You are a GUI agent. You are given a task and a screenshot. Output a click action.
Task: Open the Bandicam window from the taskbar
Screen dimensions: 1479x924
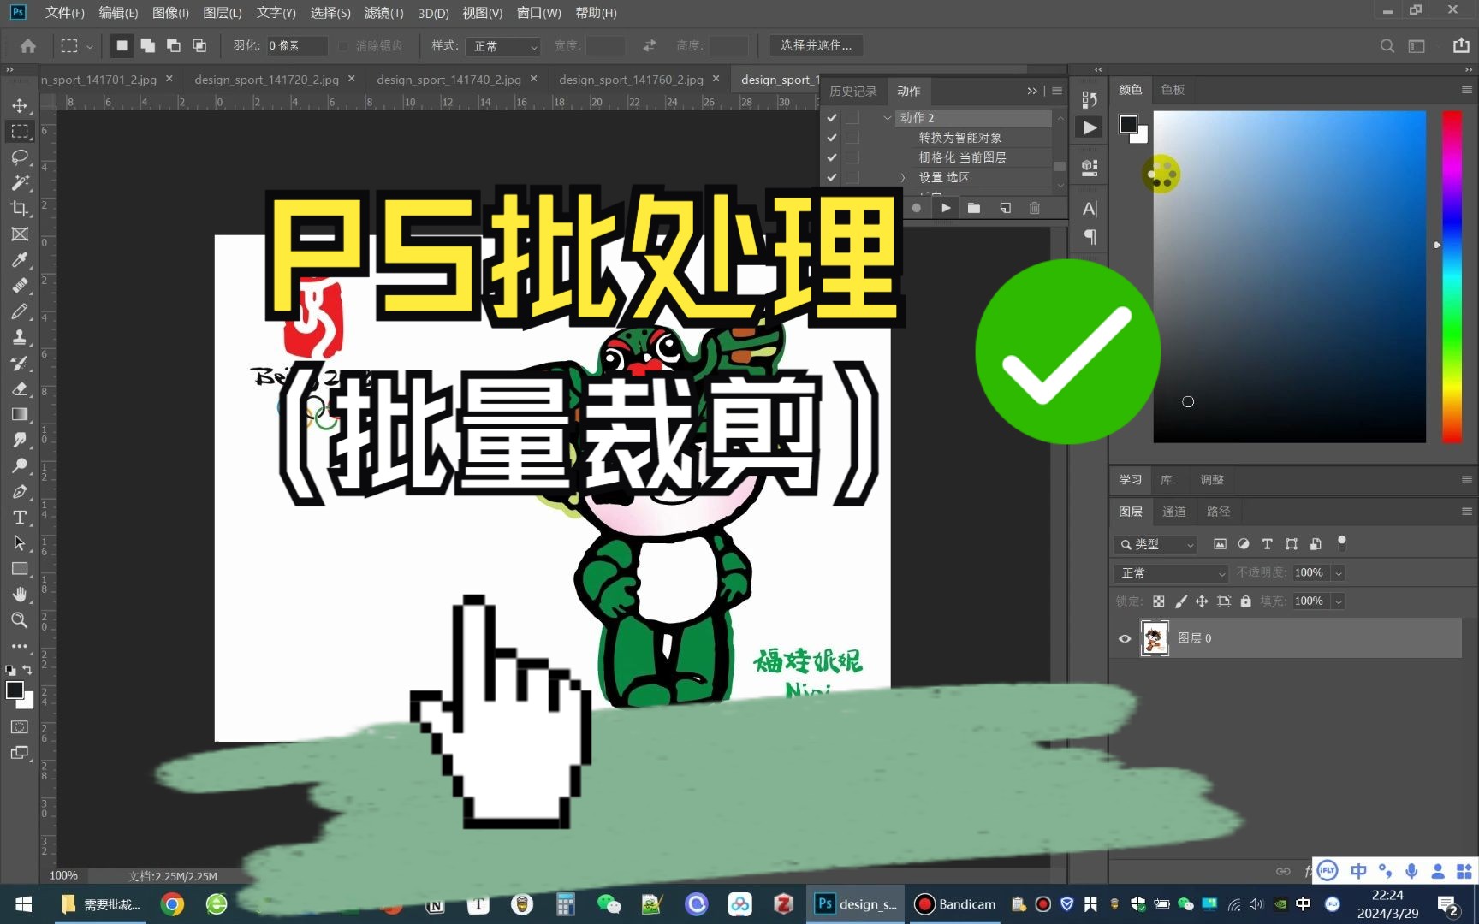coord(954,903)
